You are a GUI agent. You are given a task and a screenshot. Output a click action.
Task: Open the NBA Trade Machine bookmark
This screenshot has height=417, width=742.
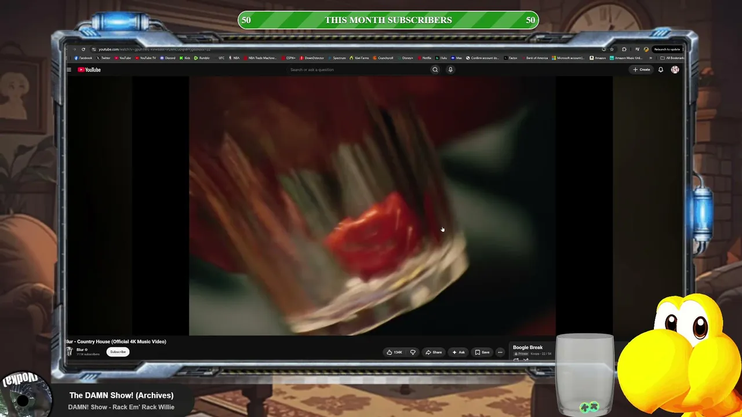pos(260,58)
